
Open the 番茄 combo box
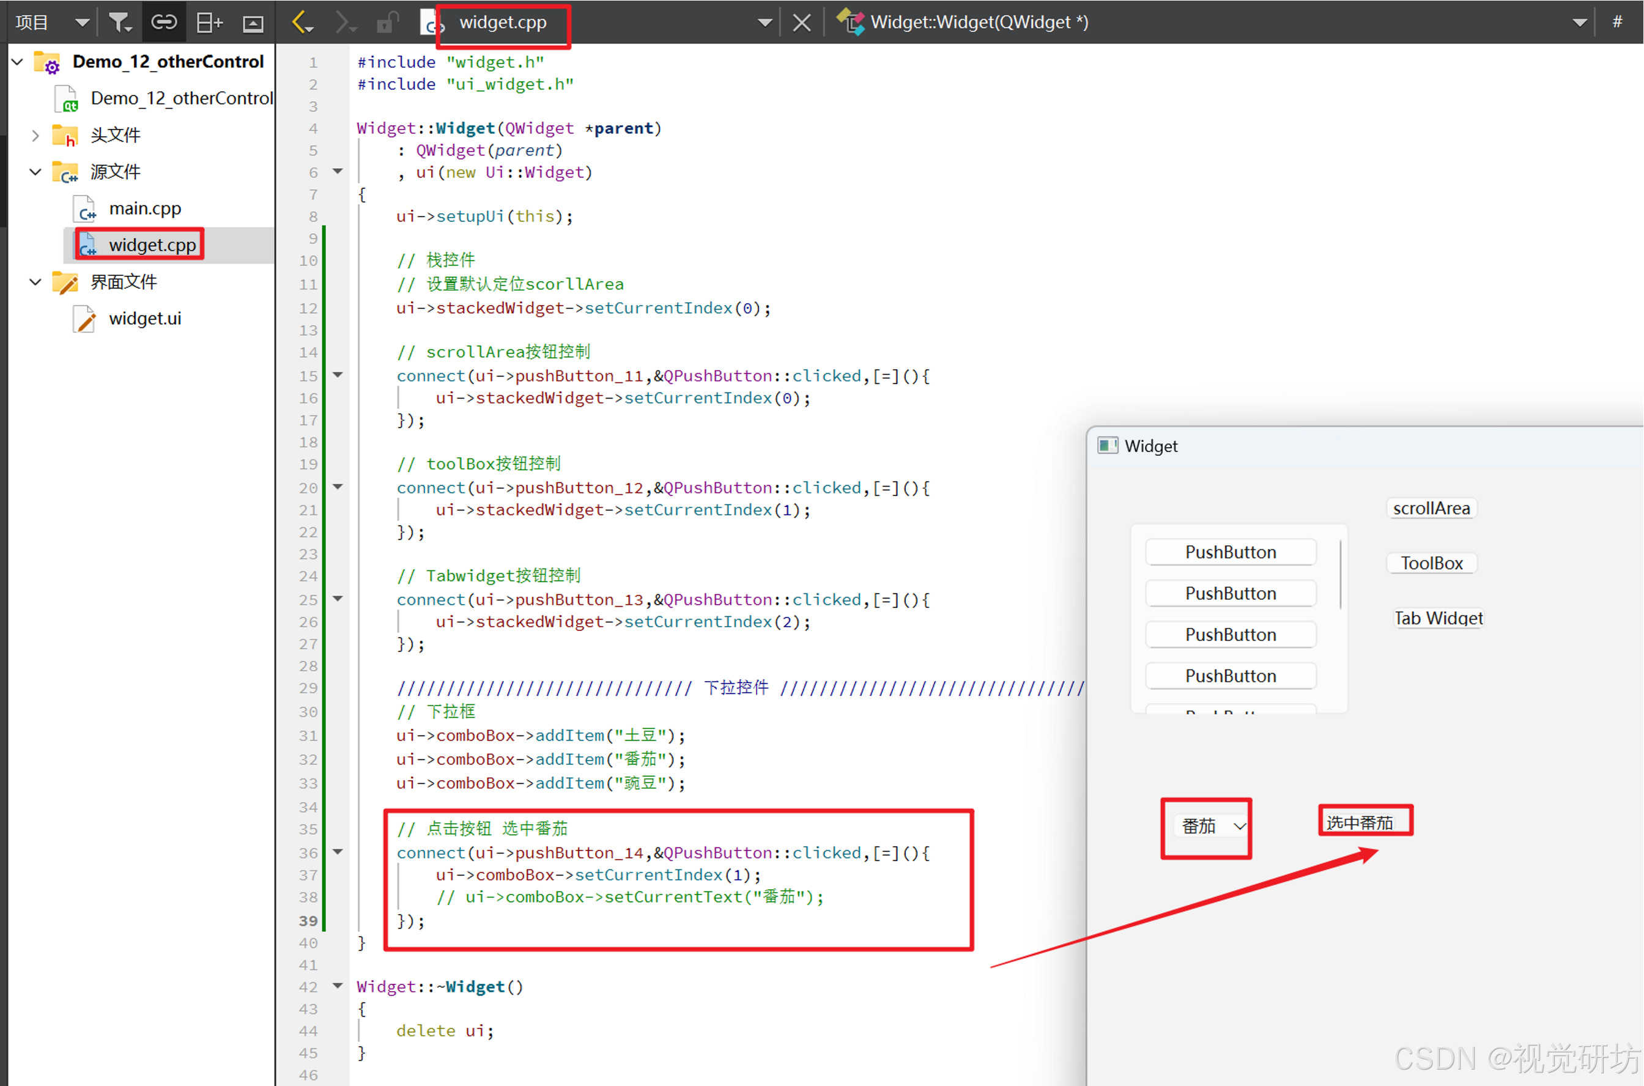pyautogui.click(x=1212, y=826)
